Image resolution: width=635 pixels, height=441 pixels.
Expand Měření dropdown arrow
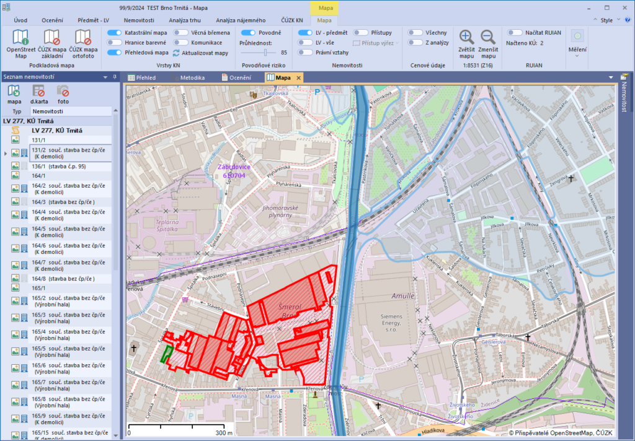pyautogui.click(x=577, y=56)
